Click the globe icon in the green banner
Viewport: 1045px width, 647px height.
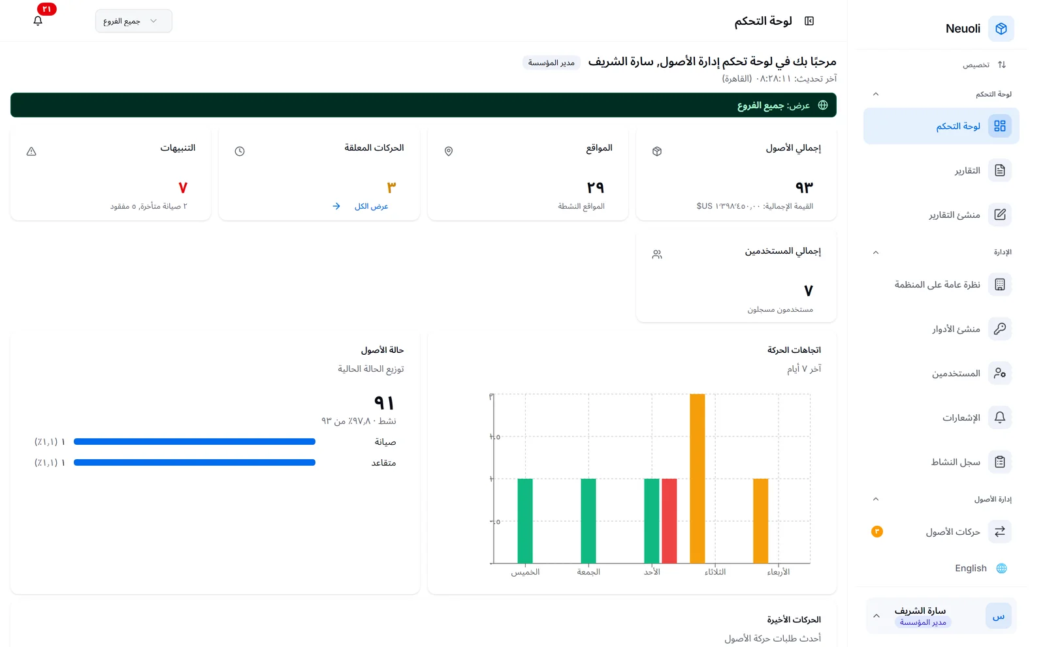(x=823, y=105)
